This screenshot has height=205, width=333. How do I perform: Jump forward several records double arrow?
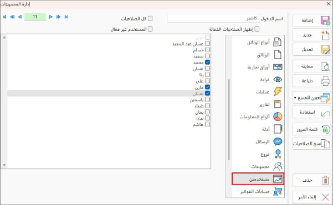[x=58, y=17]
